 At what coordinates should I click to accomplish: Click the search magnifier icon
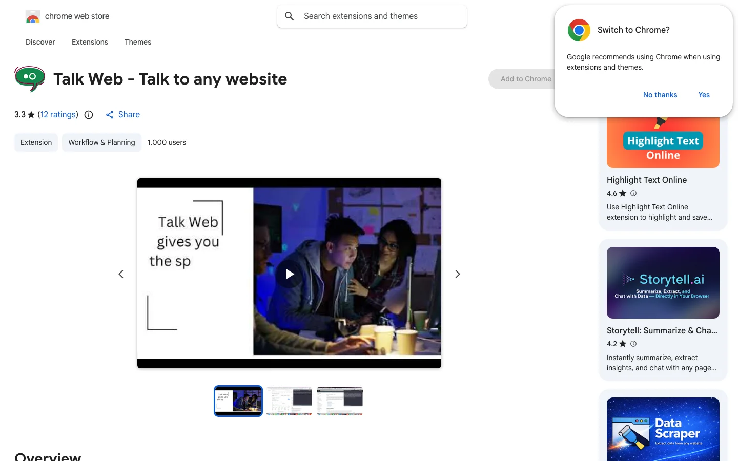pyautogui.click(x=290, y=16)
